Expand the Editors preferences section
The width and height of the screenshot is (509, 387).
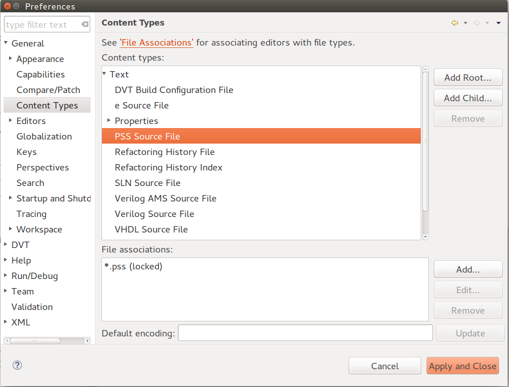point(10,121)
